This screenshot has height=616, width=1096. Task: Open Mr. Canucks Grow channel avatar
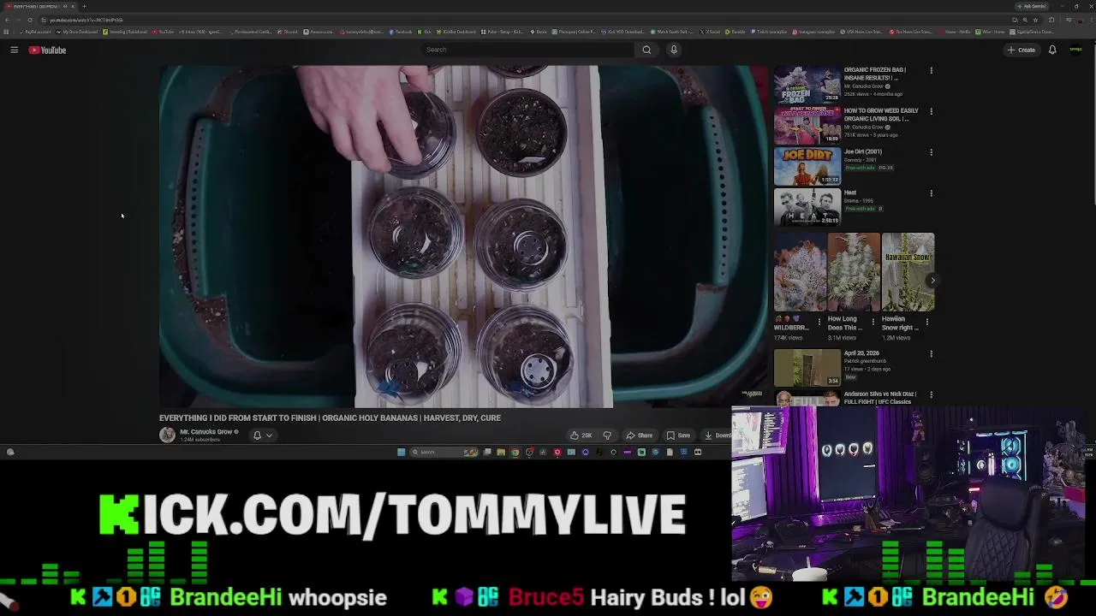pos(167,435)
